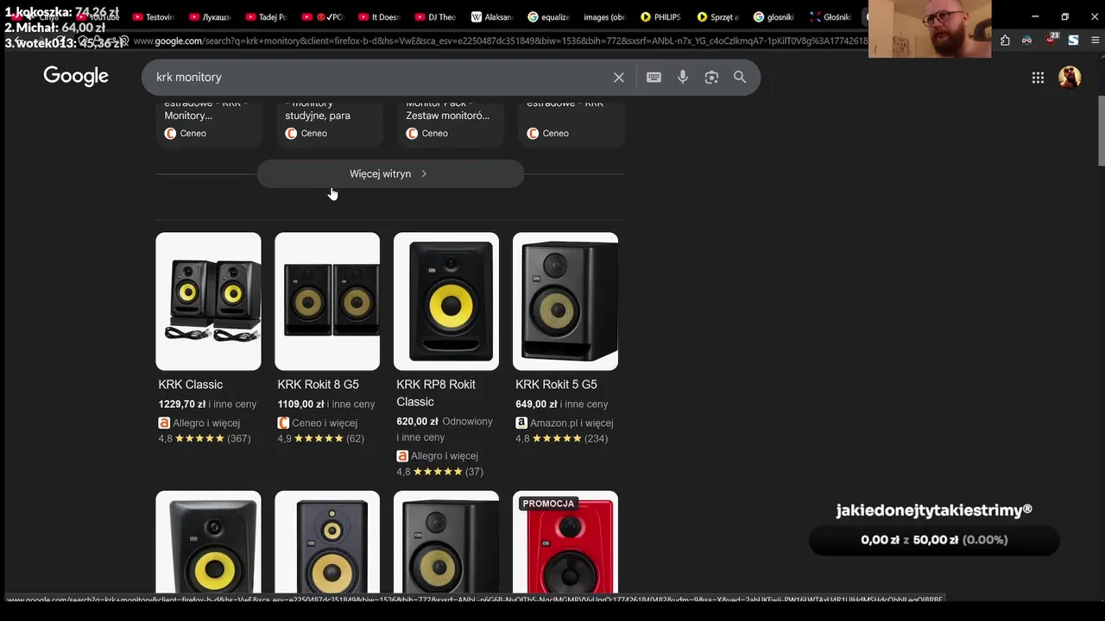Focus the Google search box with krk monitory
The image size is (1105, 621).
pos(378,78)
